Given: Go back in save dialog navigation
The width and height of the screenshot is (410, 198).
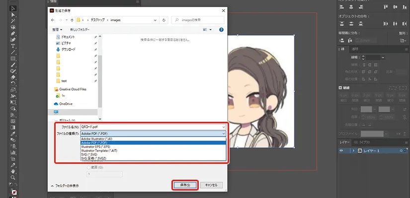Looking at the screenshot, I should coord(53,20).
